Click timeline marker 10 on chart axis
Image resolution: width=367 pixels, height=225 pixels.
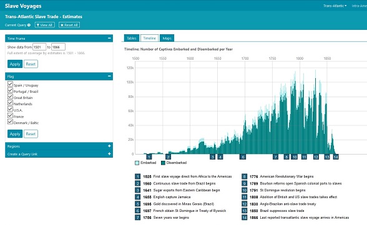pyautogui.click(x=294, y=157)
